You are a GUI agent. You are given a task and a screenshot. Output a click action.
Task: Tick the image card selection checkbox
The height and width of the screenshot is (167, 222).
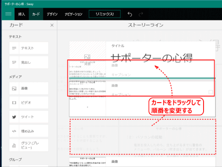coord(211,92)
